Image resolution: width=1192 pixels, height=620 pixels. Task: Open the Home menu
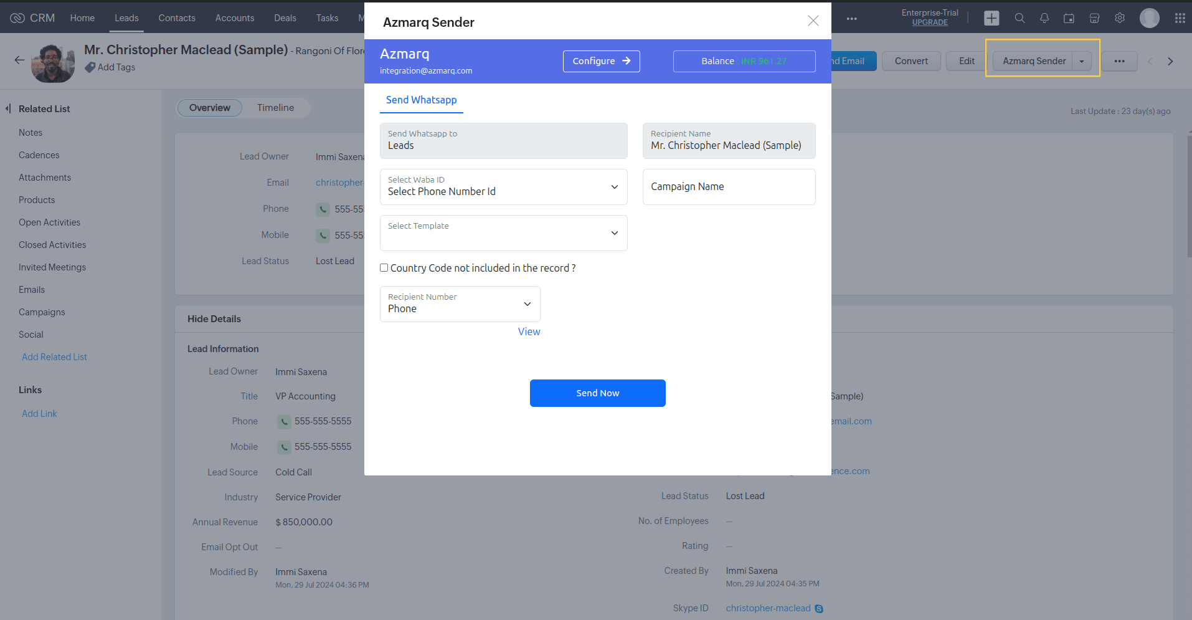pyautogui.click(x=82, y=18)
